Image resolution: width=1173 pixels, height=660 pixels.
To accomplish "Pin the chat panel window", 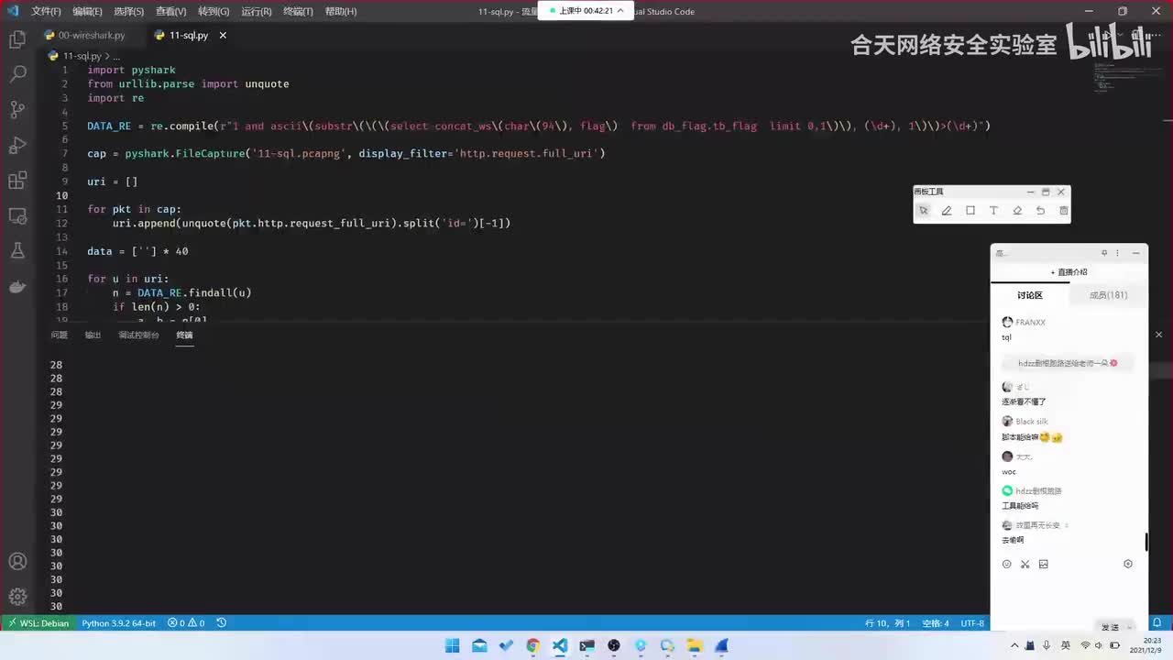I will pyautogui.click(x=1104, y=253).
